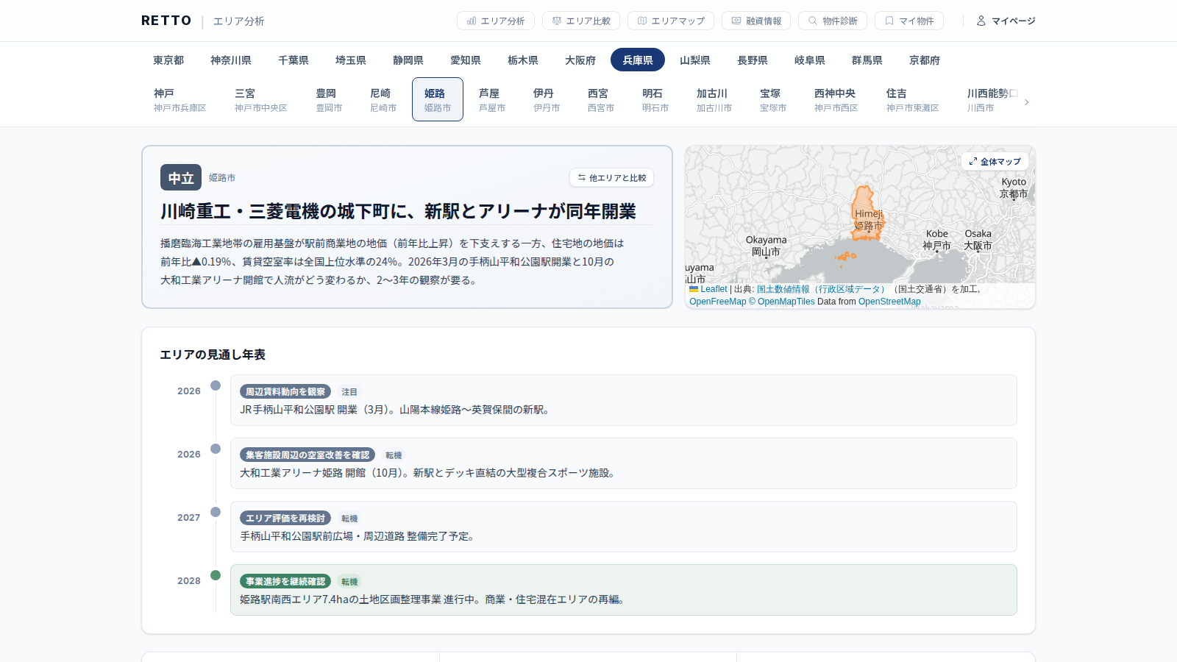Click the 周辺賃料動向を観察 tag
The image size is (1177, 662).
pyautogui.click(x=285, y=392)
